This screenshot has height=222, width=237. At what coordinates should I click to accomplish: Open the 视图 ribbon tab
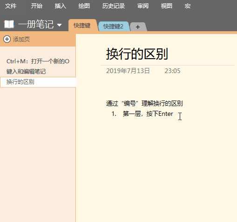pos(167,6)
